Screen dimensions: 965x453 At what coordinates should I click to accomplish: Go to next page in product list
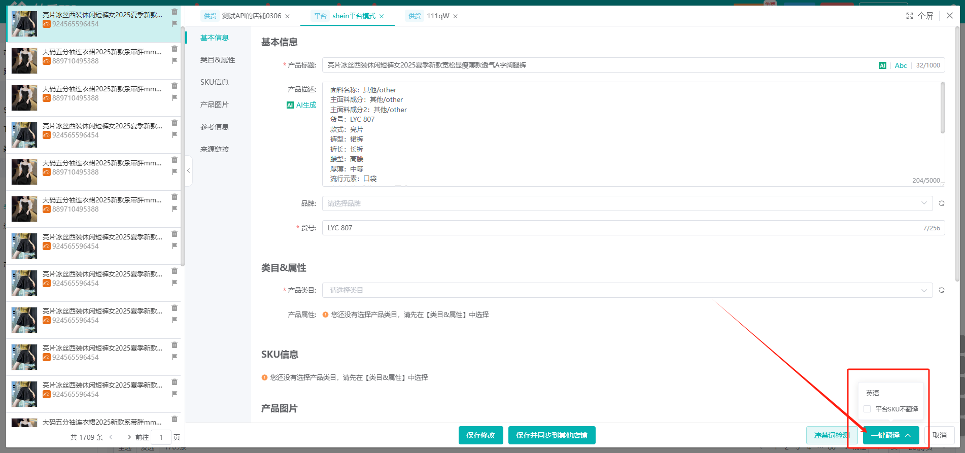[x=129, y=437]
